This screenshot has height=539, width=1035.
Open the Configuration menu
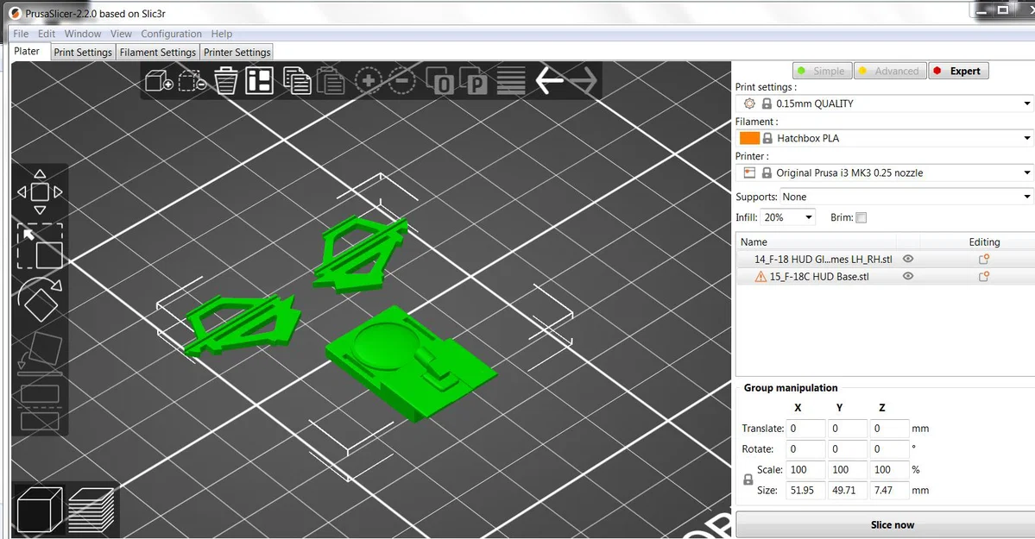coord(171,34)
